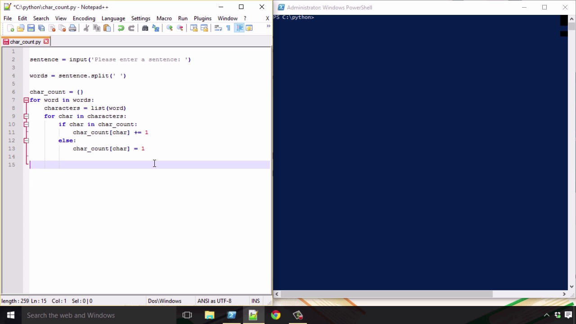The image size is (576, 324).
Task: Click 'Dos\Windows' in the status bar
Action: tap(165, 301)
